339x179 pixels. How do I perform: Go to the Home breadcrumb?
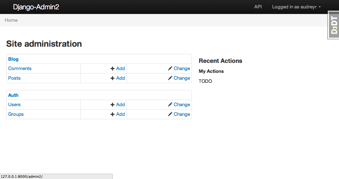[x=11, y=20]
